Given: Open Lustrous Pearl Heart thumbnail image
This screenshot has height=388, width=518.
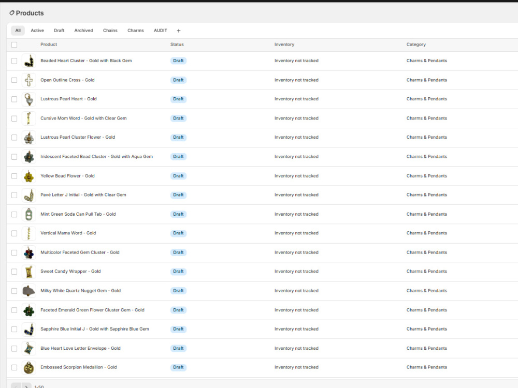Looking at the screenshot, I should click(x=28, y=99).
